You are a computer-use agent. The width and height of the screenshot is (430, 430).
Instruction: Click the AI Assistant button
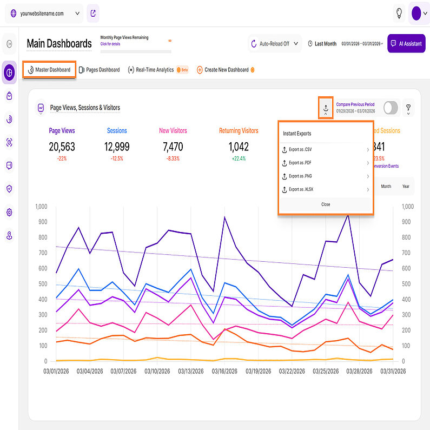(406, 44)
